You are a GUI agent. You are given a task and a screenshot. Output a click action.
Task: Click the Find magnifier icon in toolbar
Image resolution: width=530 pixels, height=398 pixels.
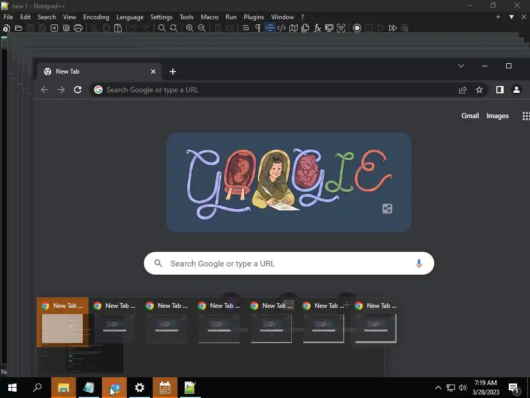tap(162, 28)
